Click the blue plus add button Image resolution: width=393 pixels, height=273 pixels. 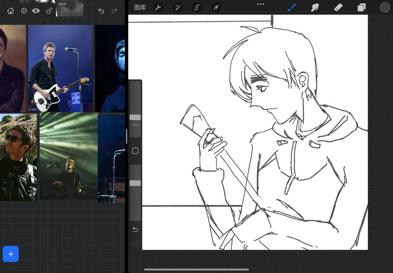11,254
